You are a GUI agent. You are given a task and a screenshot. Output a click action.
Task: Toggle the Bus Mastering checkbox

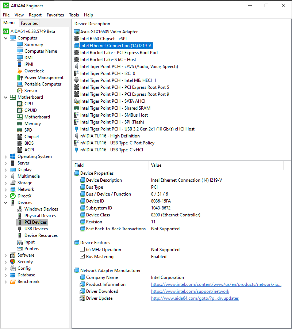(82, 256)
